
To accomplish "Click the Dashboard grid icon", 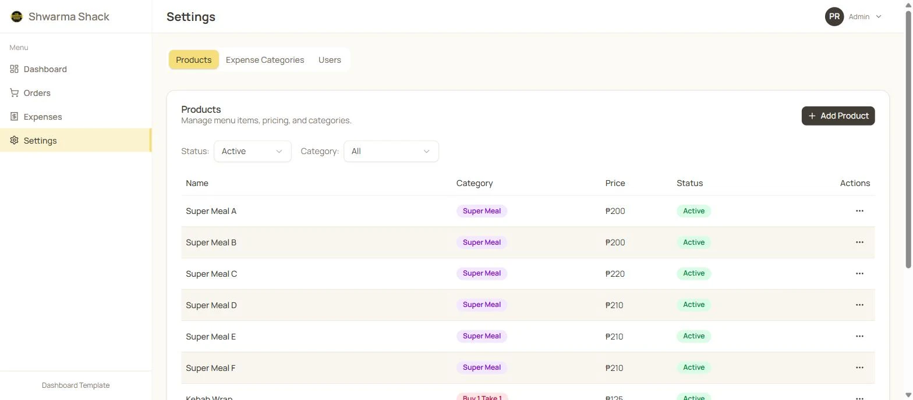I will tap(14, 69).
